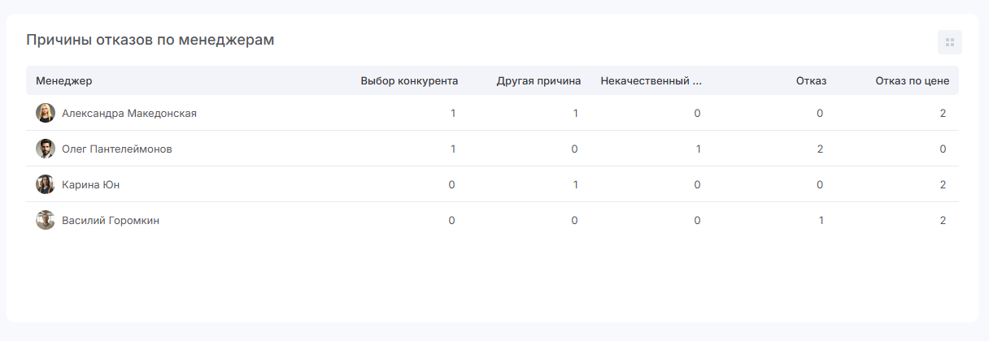Viewport: 989px width, 341px height.
Task: Click the truncated Некачественный column header
Action: click(x=651, y=80)
